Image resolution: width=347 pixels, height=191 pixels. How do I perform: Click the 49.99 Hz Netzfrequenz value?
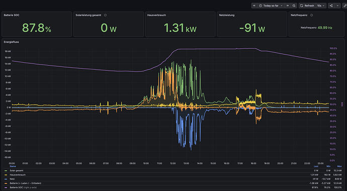coord(325,28)
